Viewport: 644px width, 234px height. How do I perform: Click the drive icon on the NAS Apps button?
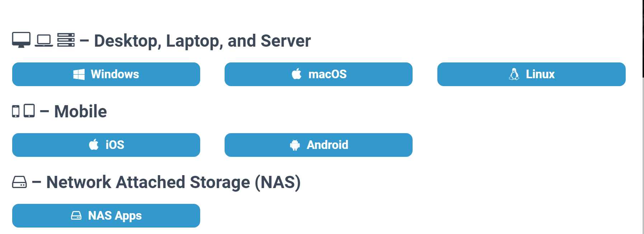coord(77,215)
